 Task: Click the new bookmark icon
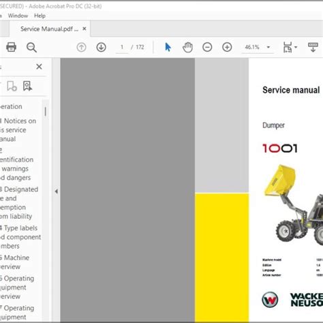(12, 86)
